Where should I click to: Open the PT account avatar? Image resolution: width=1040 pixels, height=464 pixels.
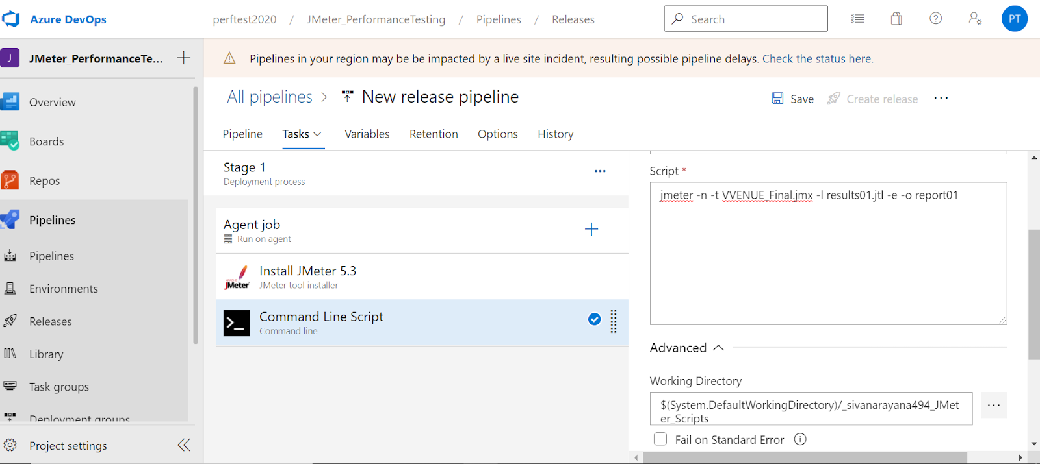click(1015, 19)
